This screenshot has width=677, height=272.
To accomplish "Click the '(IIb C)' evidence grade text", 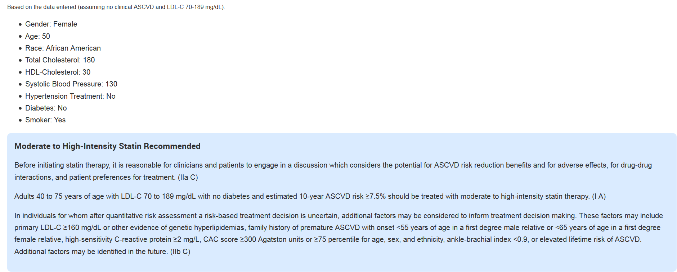I will 180,252.
